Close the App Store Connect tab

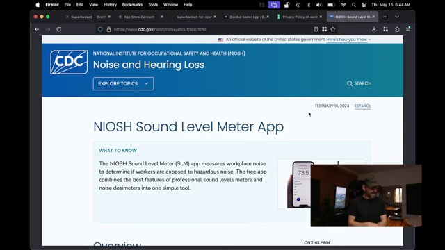[162, 17]
